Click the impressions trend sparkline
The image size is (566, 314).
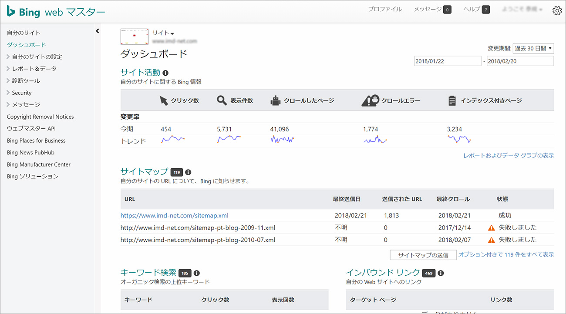229,139
